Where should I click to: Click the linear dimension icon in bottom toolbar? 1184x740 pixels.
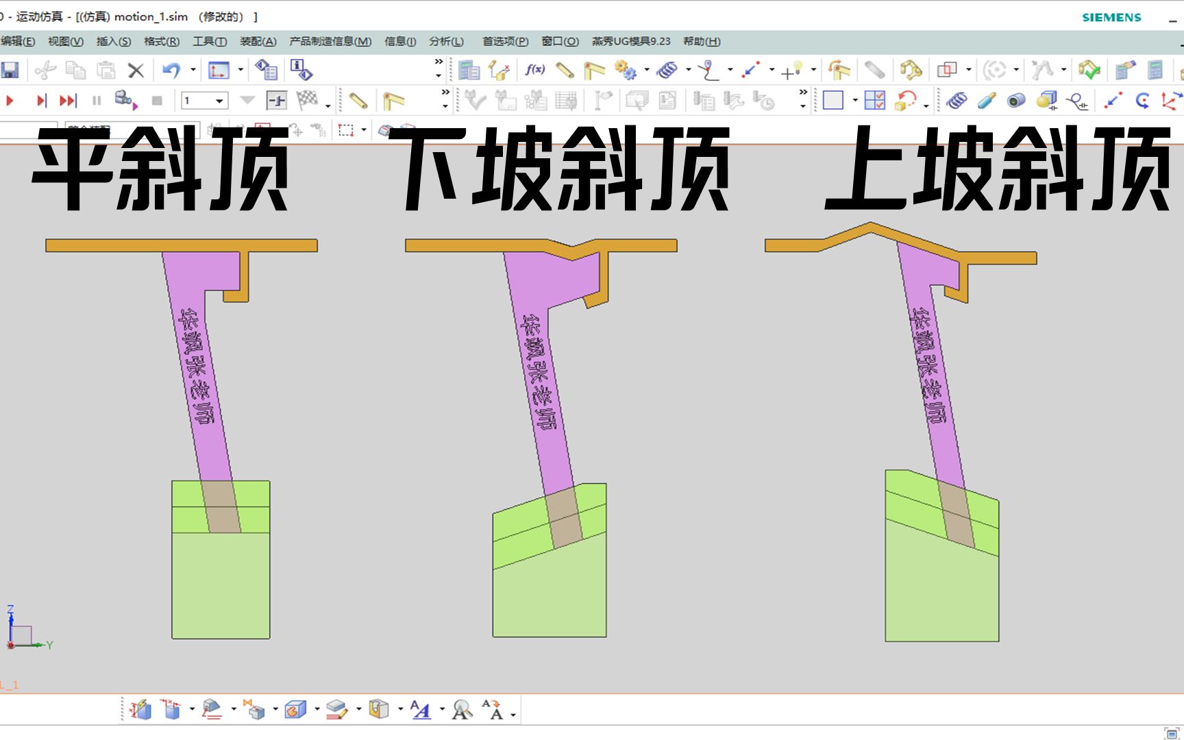[171, 709]
